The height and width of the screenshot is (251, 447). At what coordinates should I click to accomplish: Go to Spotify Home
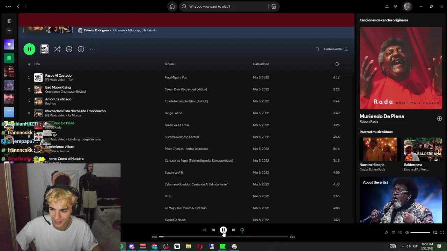click(172, 6)
